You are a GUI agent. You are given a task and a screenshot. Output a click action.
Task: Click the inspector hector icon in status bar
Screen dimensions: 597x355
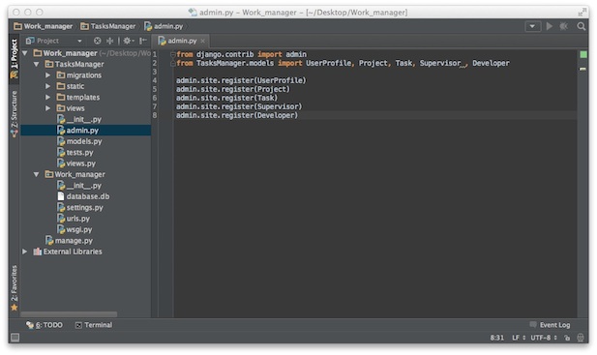tap(581, 338)
